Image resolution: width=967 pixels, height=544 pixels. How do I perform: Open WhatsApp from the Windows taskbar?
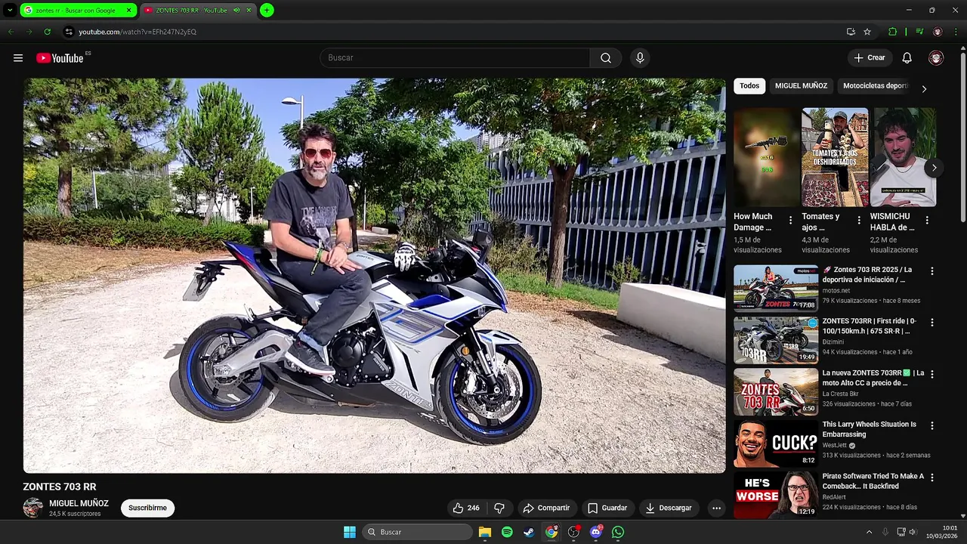pos(618,532)
